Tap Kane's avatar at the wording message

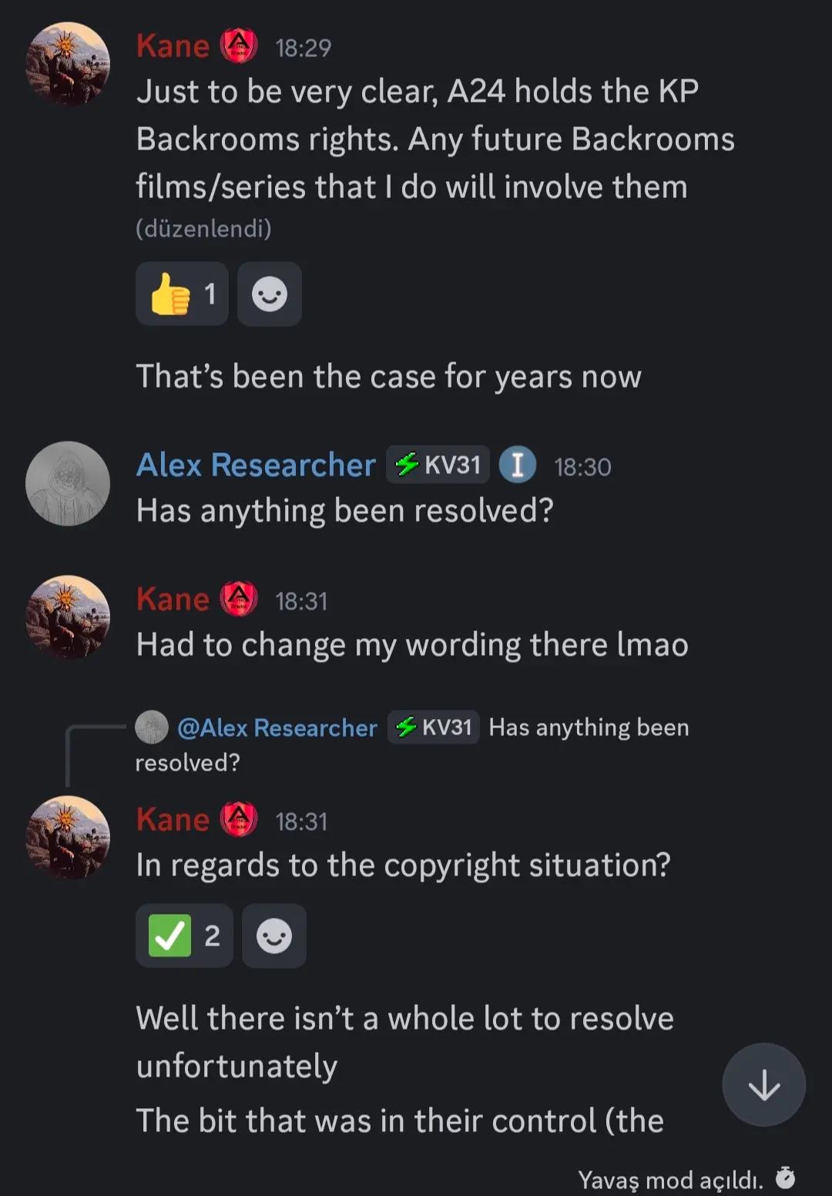coord(68,616)
